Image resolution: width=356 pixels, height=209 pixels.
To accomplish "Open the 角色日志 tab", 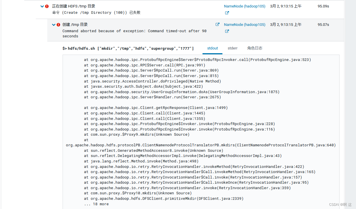I will coord(254,48).
